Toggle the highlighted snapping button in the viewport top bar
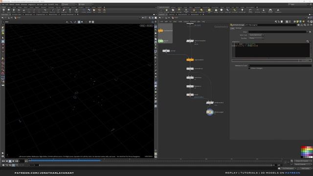The image size is (313, 176). pyautogui.click(x=79, y=22)
